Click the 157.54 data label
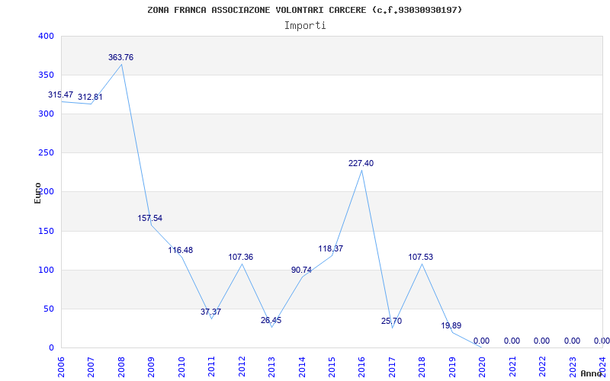Image resolution: width=610 pixels, height=381 pixels. pos(149,219)
